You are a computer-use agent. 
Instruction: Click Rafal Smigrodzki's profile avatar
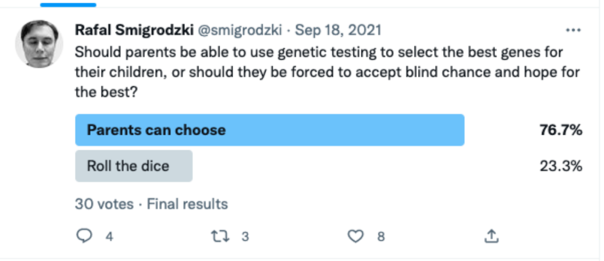(39, 44)
